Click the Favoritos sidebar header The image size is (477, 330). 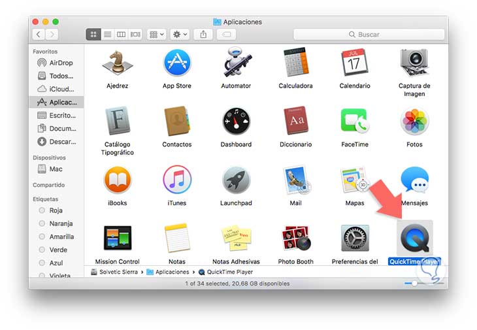[x=45, y=52]
